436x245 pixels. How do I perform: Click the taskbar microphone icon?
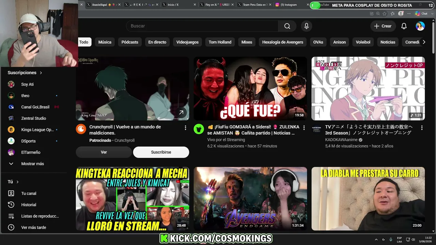coord(391,240)
